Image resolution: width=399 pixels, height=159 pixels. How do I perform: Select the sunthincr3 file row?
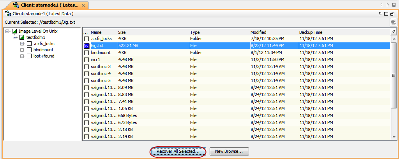point(101,67)
